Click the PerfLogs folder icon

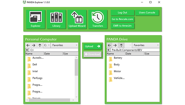point(29,80)
